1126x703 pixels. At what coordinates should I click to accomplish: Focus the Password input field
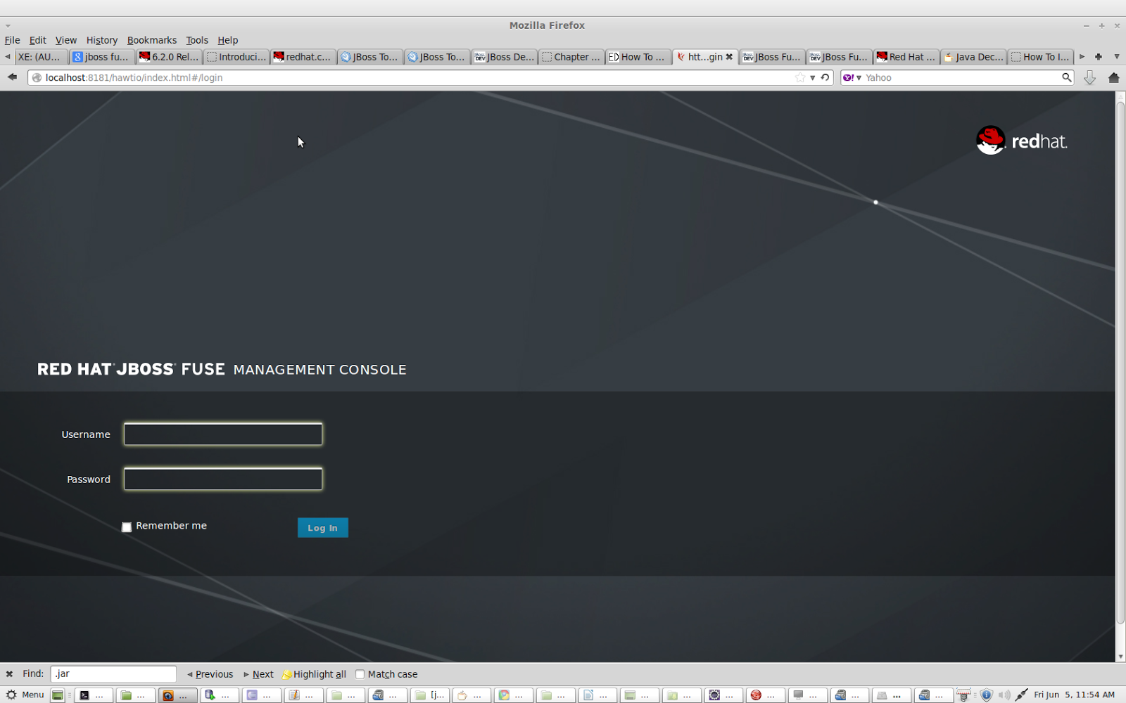point(223,479)
